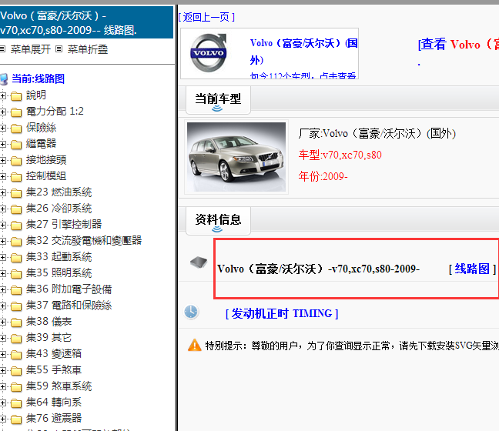Select 接地接頭 tree label
Viewport: 499px width, 431px height.
[x=46, y=160]
